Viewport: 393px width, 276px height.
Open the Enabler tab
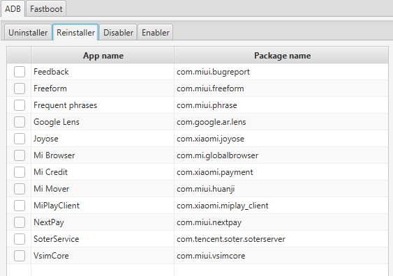click(156, 33)
